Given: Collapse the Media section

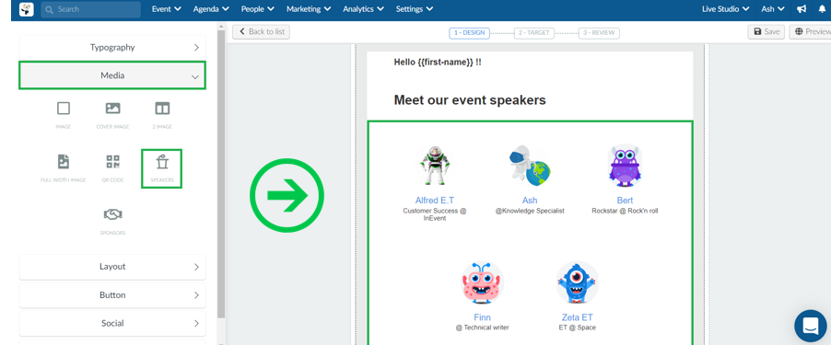Looking at the screenshot, I should (x=112, y=75).
